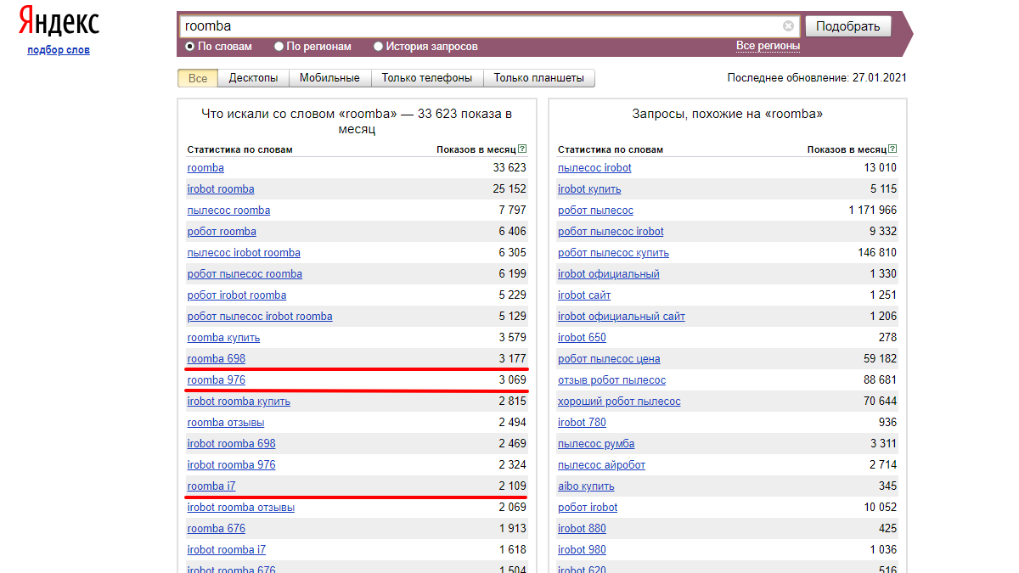Switch to the Только планшеты tab
Screen dimensions: 1019x573
coord(539,78)
